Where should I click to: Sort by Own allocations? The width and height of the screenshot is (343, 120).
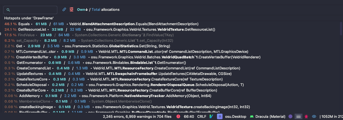[x=82, y=9]
